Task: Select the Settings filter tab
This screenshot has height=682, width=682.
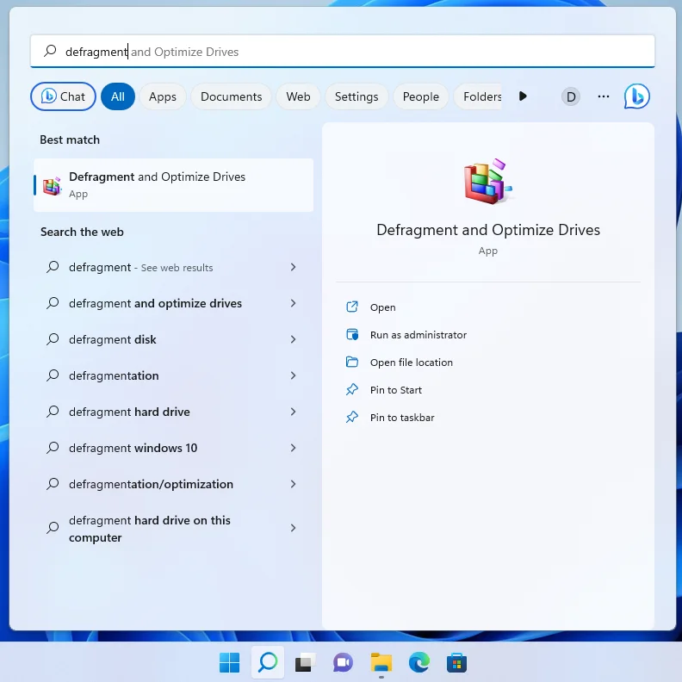Action: point(356,96)
